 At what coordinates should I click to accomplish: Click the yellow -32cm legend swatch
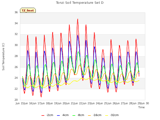pyautogui.click(x=107, y=115)
